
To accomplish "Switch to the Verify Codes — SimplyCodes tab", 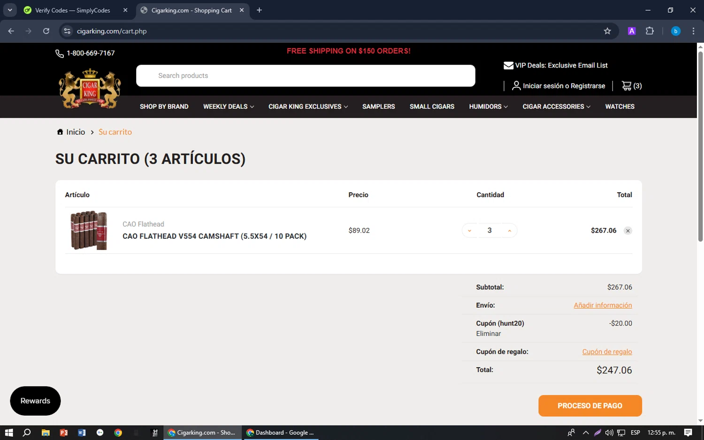I will pyautogui.click(x=73, y=10).
